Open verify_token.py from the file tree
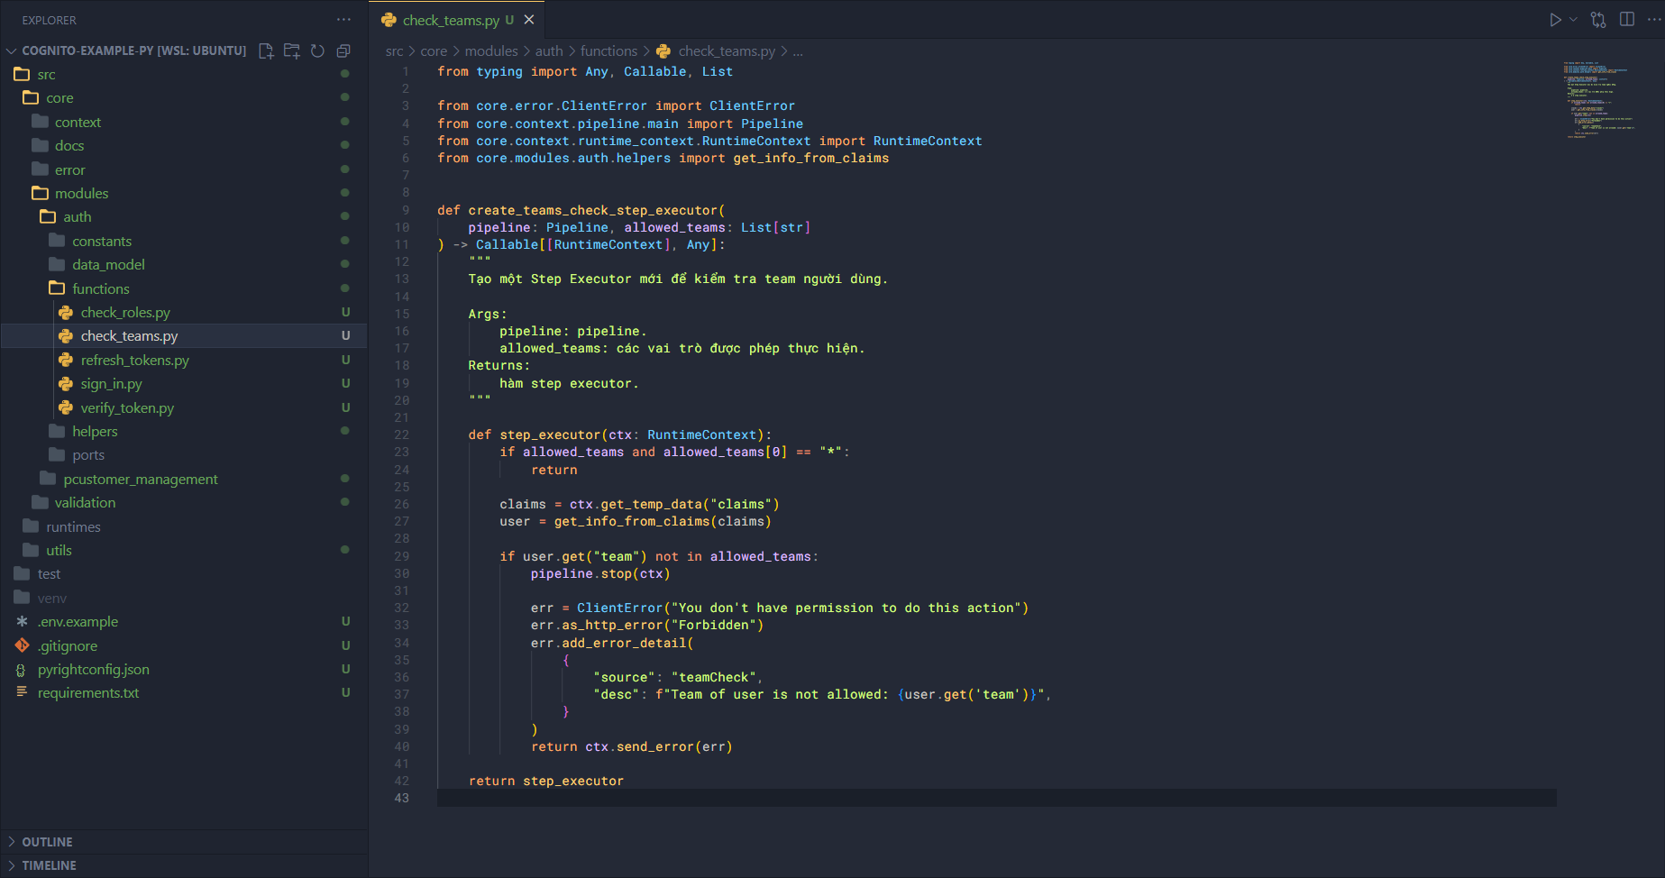 click(x=127, y=407)
